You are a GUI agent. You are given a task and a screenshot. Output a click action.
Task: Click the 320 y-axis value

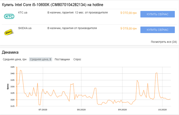coord(12,100)
